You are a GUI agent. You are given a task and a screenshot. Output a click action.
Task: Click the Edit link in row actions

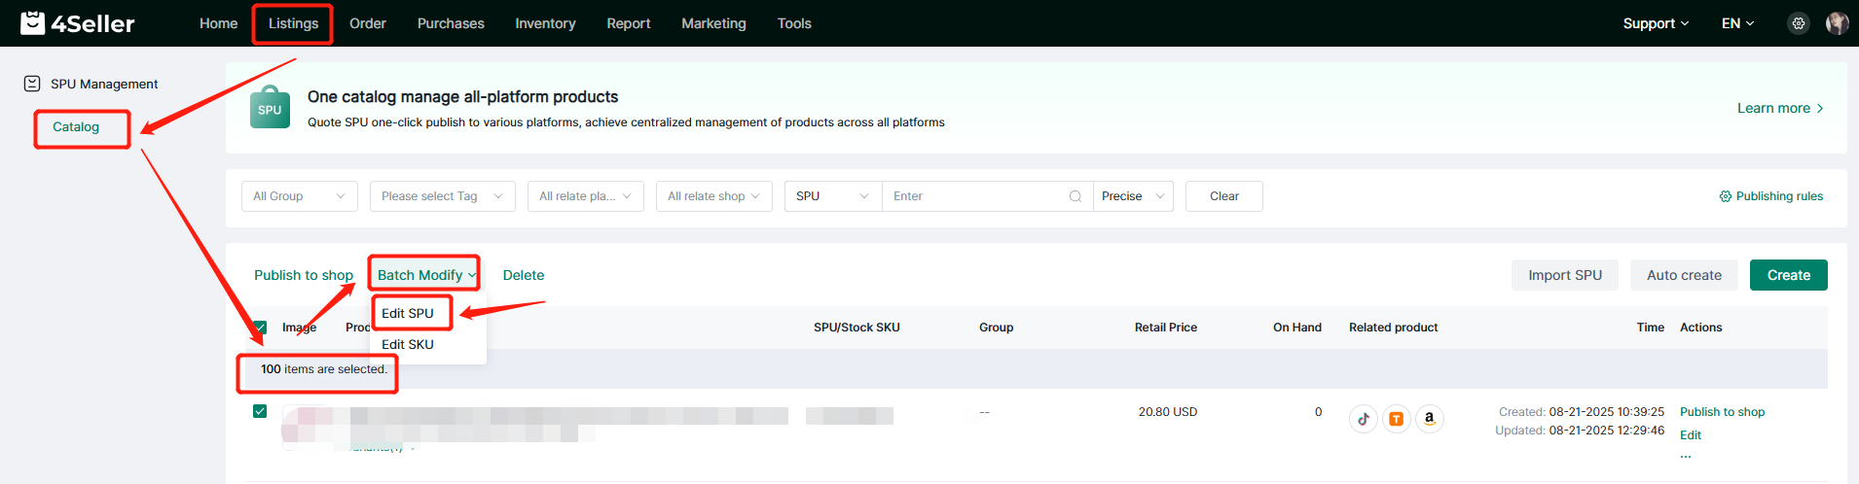point(1691,435)
